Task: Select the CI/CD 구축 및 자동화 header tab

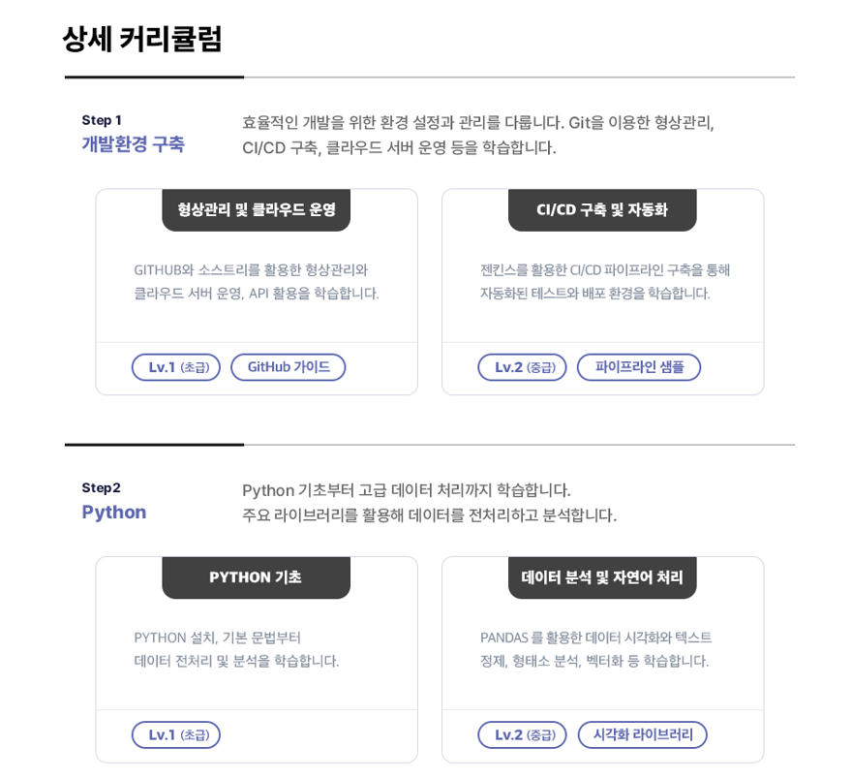Action: click(602, 209)
